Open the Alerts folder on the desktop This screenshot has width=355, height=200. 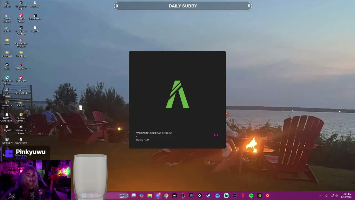pyautogui.click(x=7, y=42)
